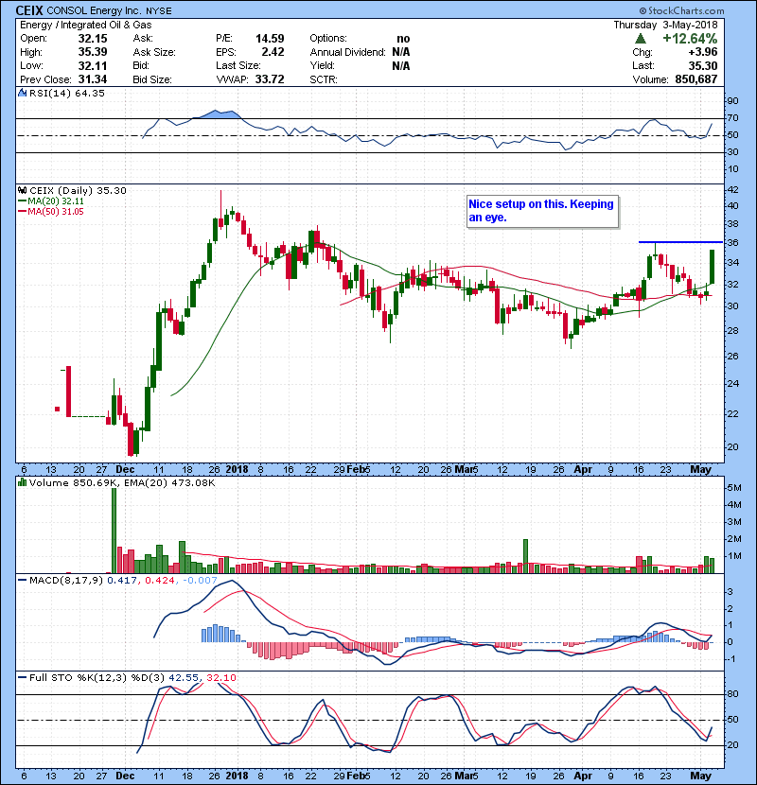Viewport: 757px width, 785px height.
Task: Click the NYSE exchange label
Action: (159, 11)
